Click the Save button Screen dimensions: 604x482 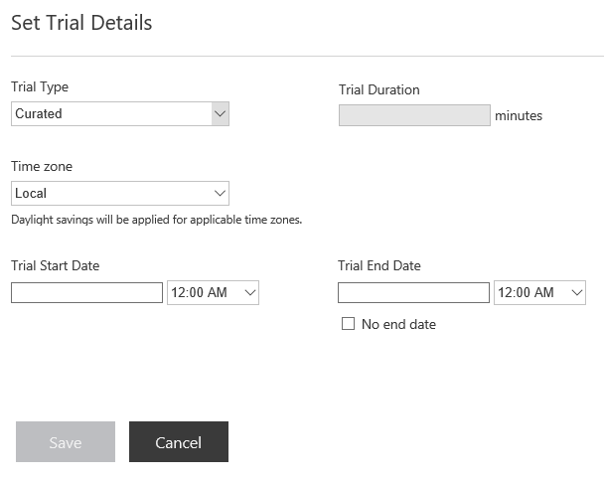tap(66, 441)
